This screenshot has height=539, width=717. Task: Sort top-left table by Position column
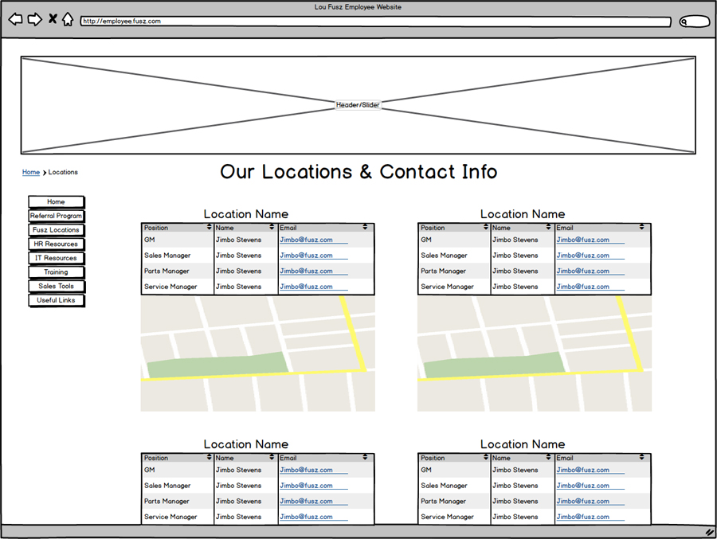click(209, 227)
